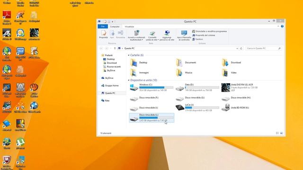Select Disco rimovibile (I:)
Image resolution: width=303 pixels, height=170 pixels.
[x=144, y=108]
